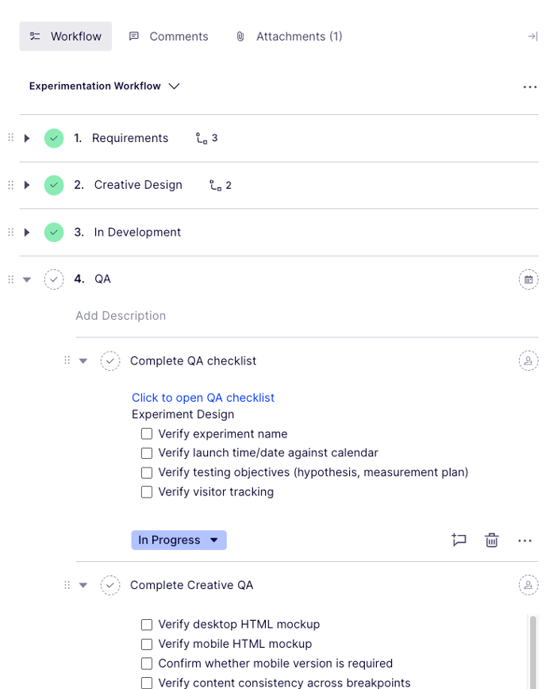Open the Attachments (1) tab
Image resolution: width=557 pixels, height=689 pixels.
tap(290, 37)
